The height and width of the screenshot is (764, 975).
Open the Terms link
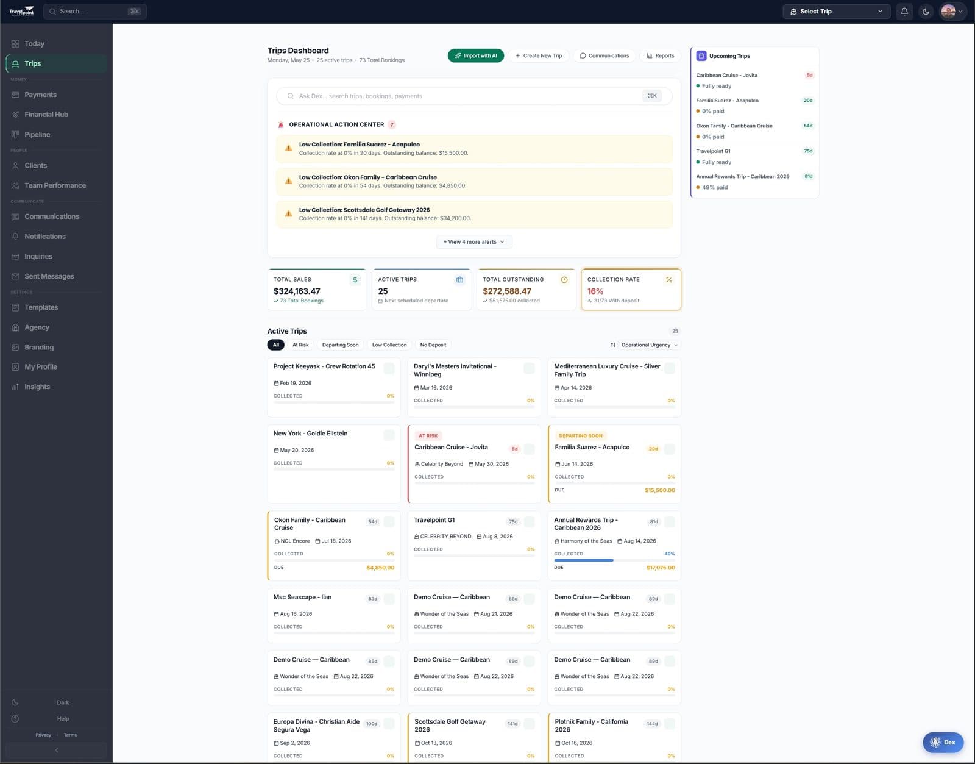pyautogui.click(x=70, y=735)
